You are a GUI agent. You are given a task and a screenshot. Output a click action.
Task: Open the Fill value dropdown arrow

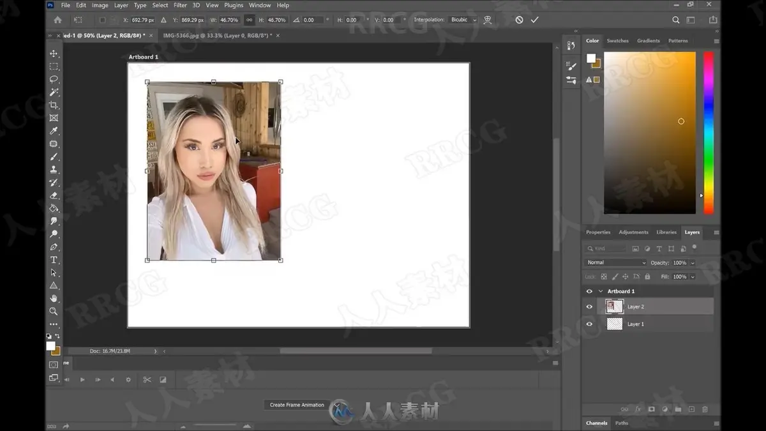[x=693, y=277]
